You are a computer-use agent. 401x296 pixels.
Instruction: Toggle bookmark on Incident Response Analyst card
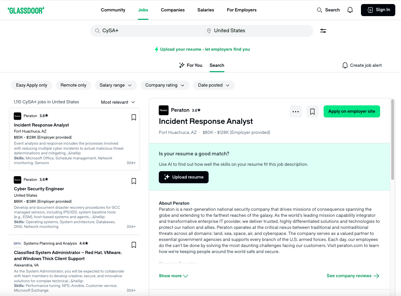(134, 117)
